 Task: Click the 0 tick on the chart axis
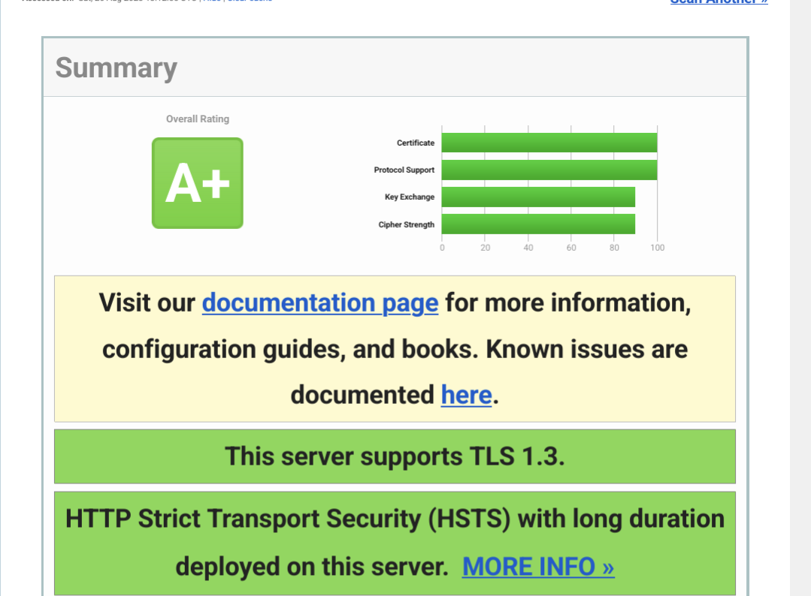[x=442, y=248]
